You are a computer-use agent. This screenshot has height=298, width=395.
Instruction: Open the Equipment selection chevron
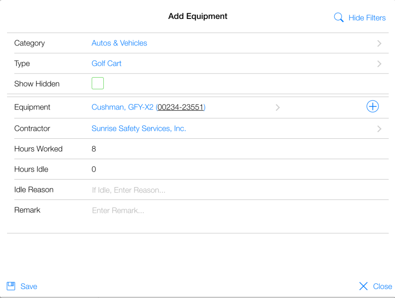click(x=278, y=108)
